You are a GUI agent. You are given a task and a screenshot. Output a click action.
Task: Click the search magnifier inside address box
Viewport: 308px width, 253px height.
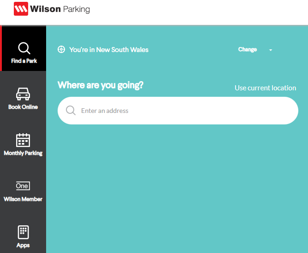[71, 111]
